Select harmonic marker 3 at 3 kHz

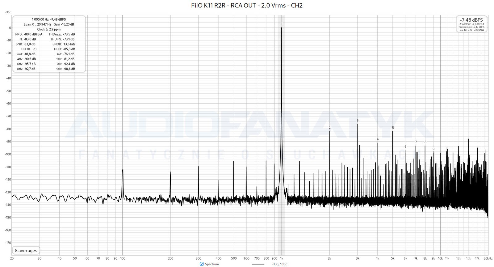pos(358,121)
